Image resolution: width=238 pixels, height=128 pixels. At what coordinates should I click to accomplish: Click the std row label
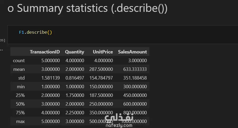pos(21,78)
